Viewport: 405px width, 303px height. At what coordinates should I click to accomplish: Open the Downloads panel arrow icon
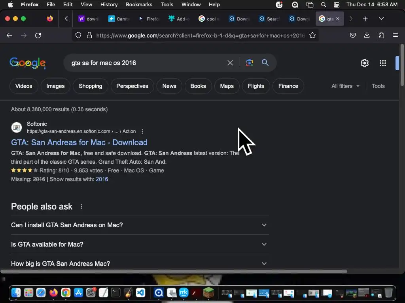(x=367, y=35)
